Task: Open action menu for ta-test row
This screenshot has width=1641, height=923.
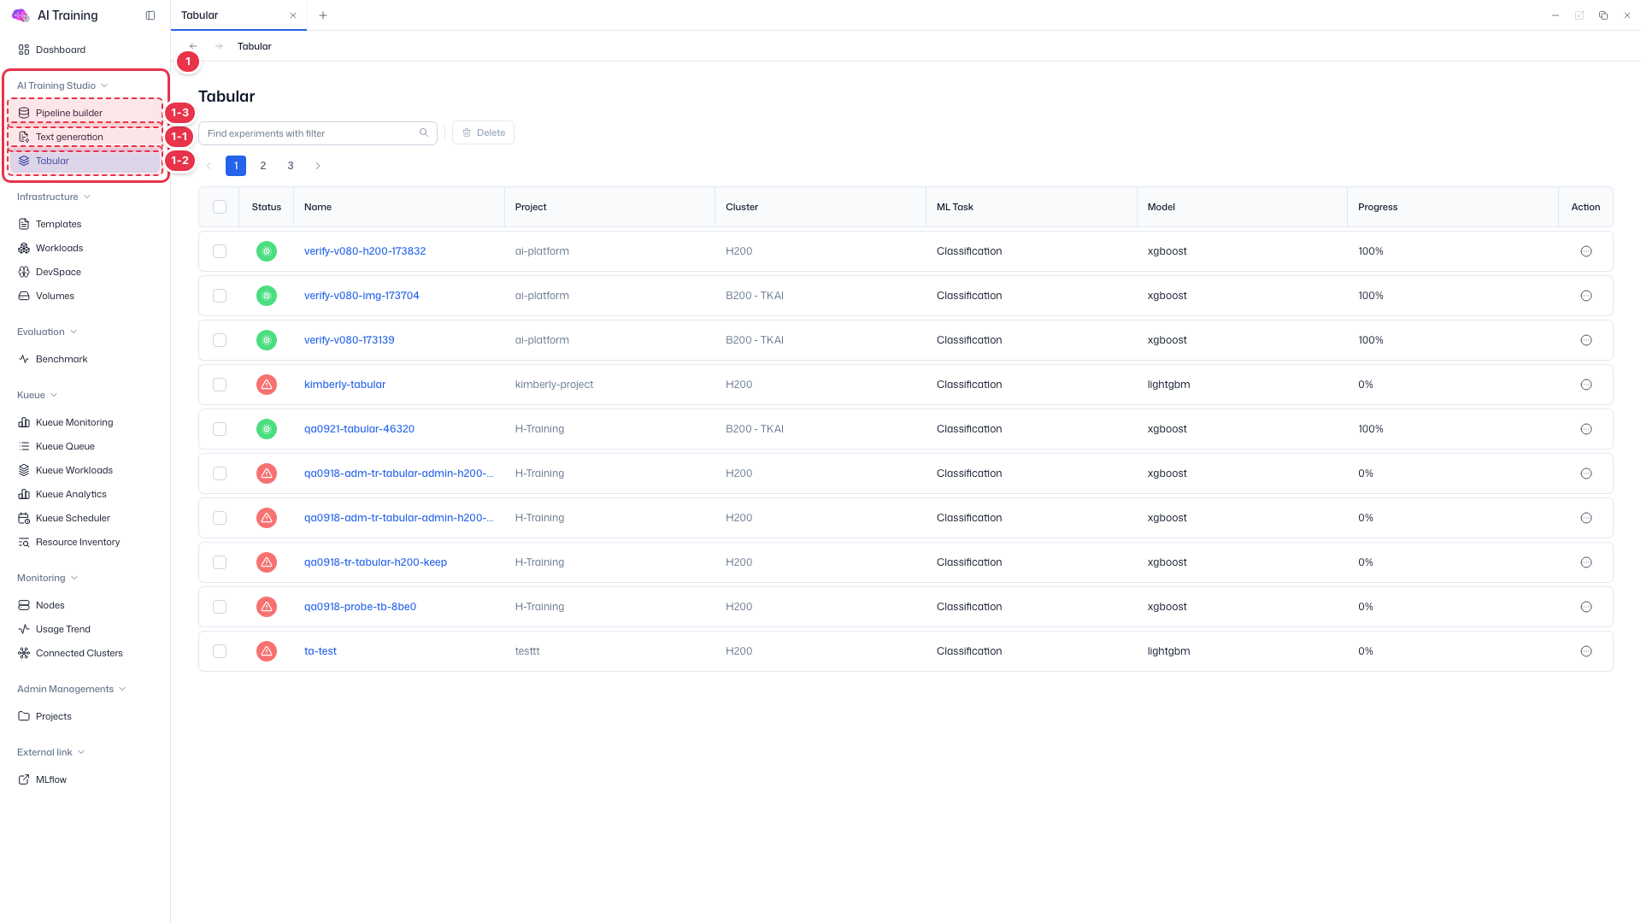Action: click(x=1586, y=651)
